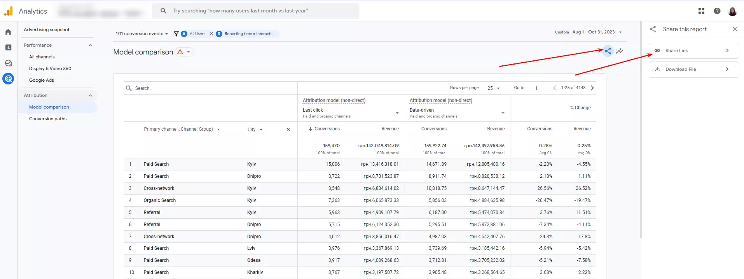The width and height of the screenshot is (744, 279).
Task: Select the Advertising icon in left rail
Action: coord(8,79)
